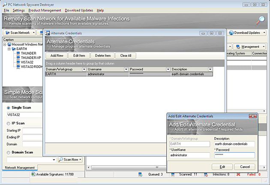
Task: Click the Add New button
Action: [x=57, y=56]
